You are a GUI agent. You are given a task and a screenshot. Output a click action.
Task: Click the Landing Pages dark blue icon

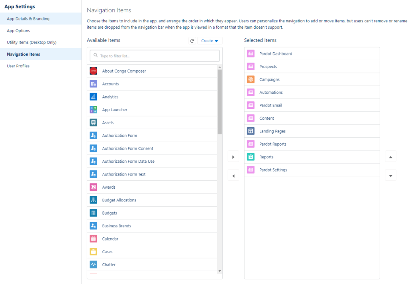tap(251, 131)
